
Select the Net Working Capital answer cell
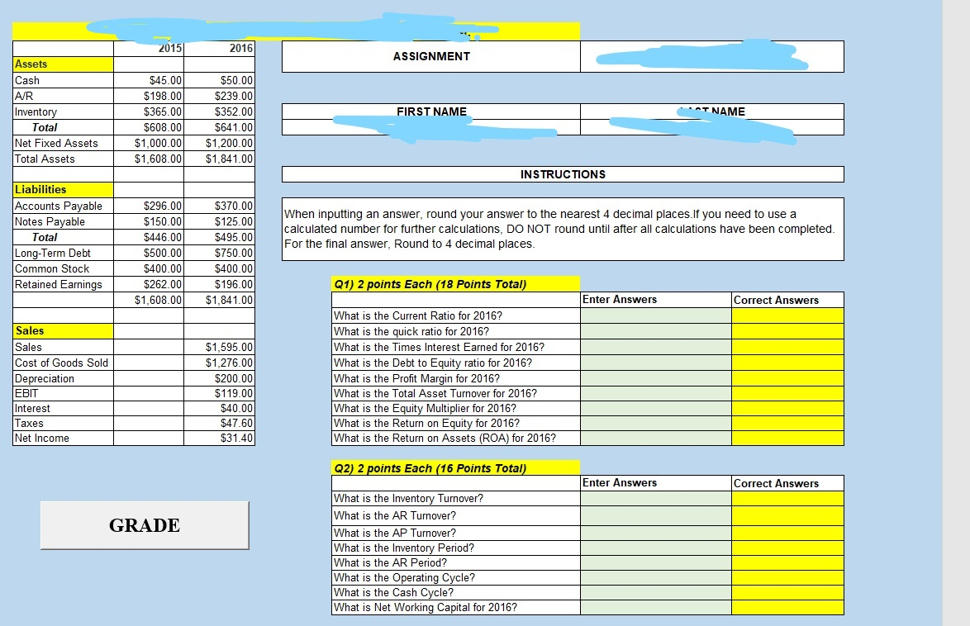point(654,608)
